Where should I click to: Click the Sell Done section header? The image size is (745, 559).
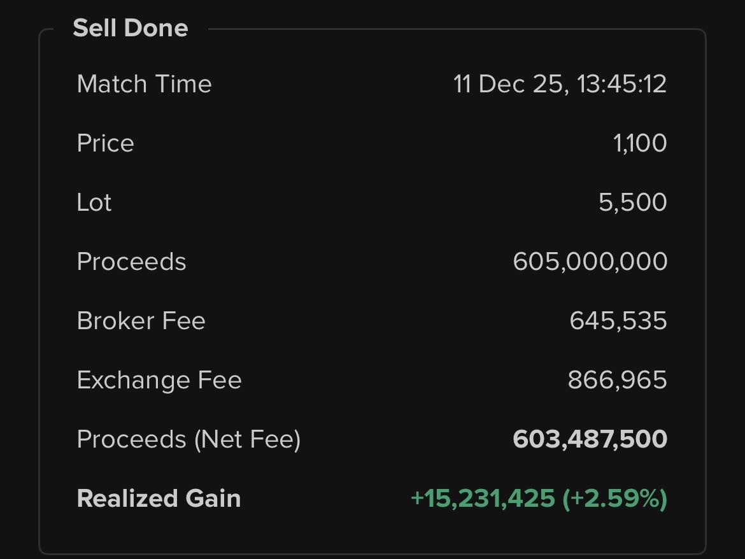coord(130,28)
